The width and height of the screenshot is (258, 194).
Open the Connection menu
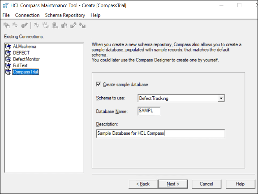coord(27,15)
